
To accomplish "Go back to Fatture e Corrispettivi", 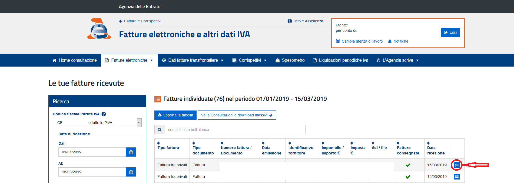I will point(140,21).
